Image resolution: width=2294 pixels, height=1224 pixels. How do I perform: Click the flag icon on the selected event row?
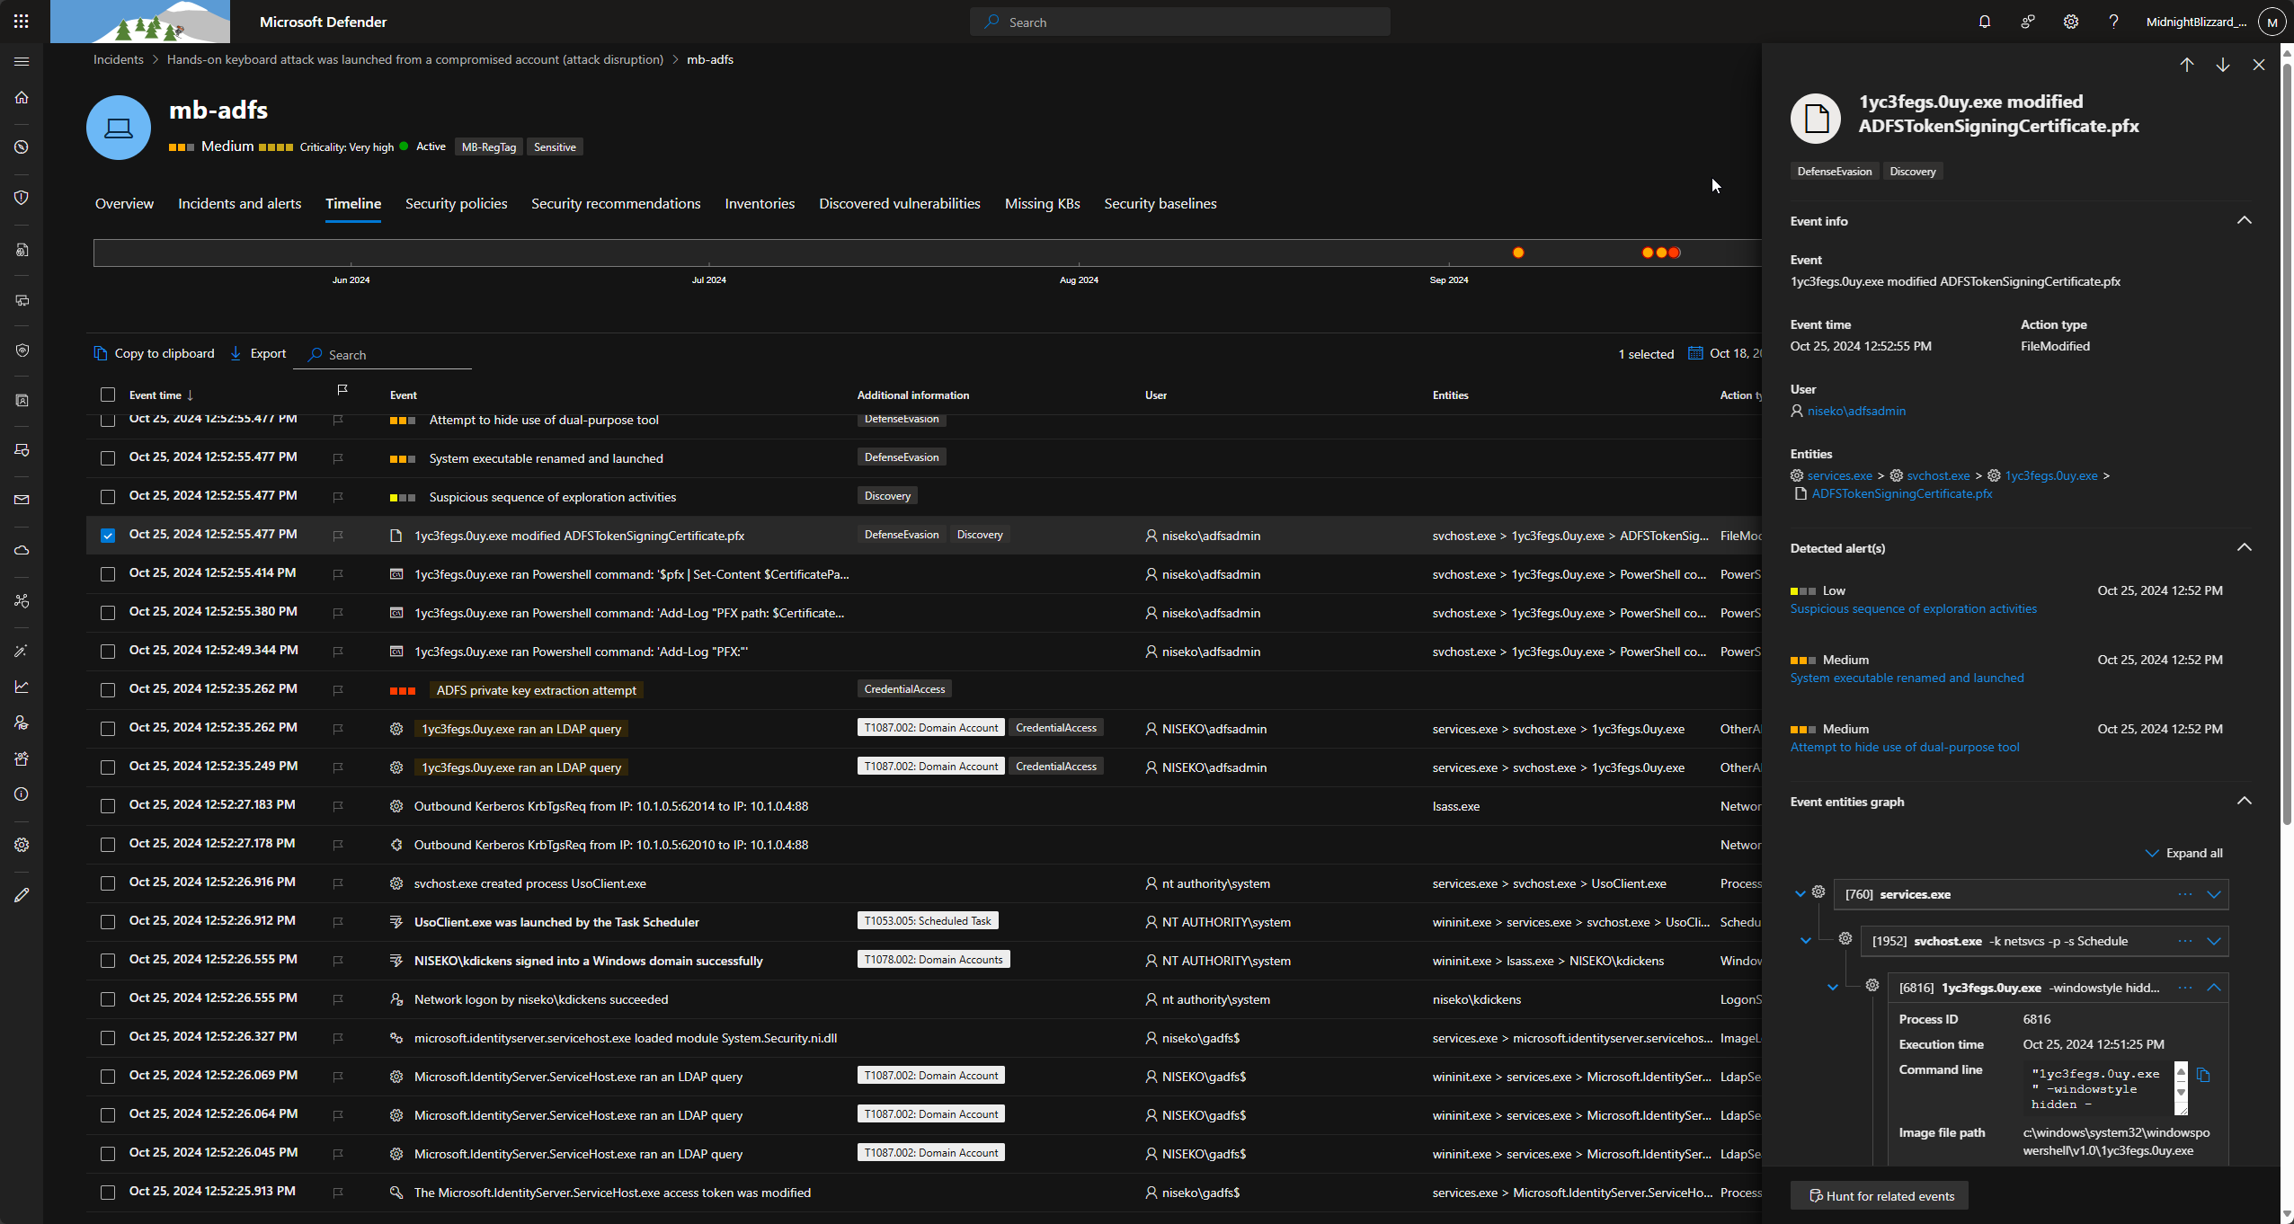point(339,535)
